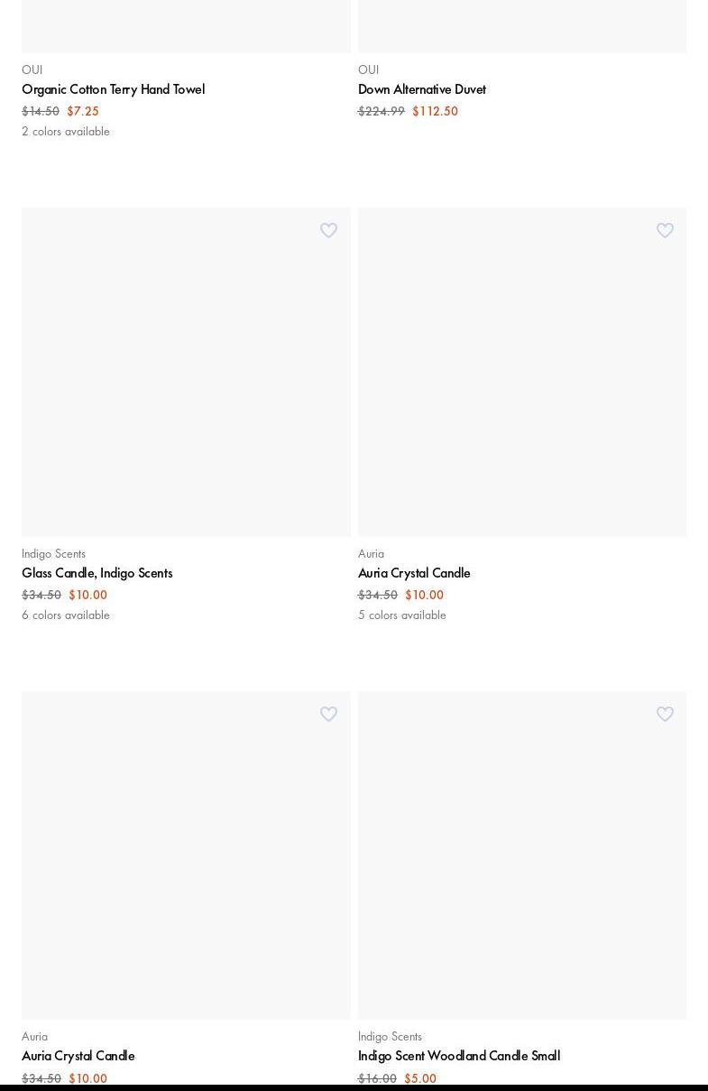Open the Down Alternative Duvet product page
Image resolution: width=708 pixels, height=1091 pixels.
point(421,89)
